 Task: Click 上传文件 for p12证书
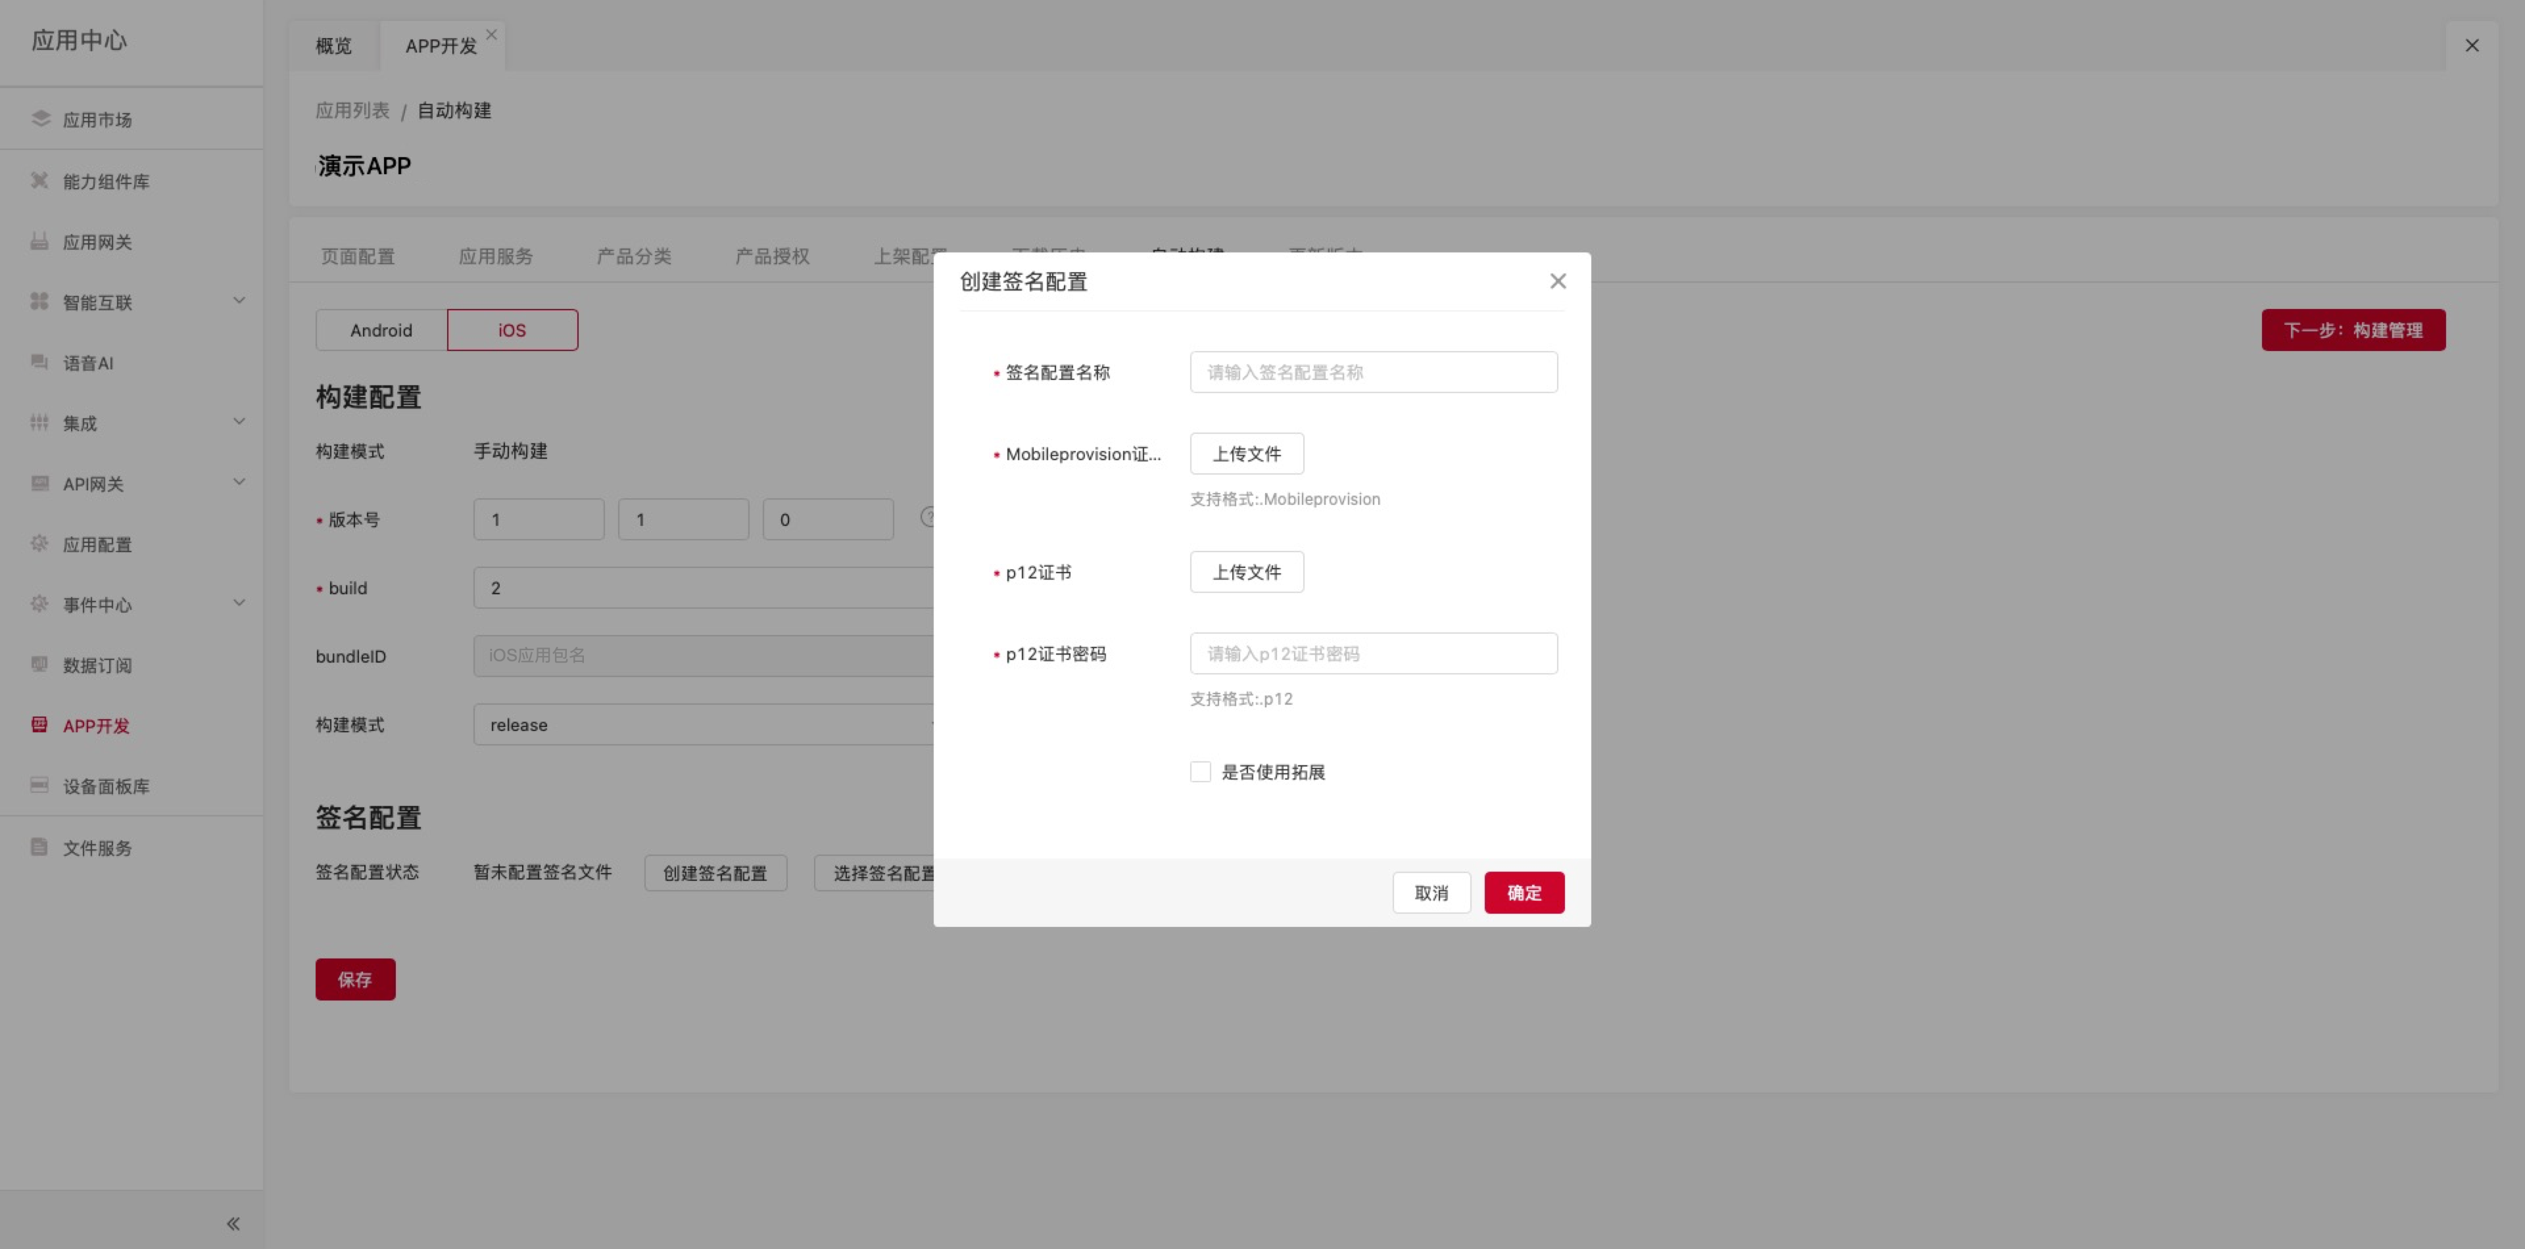pyautogui.click(x=1246, y=572)
